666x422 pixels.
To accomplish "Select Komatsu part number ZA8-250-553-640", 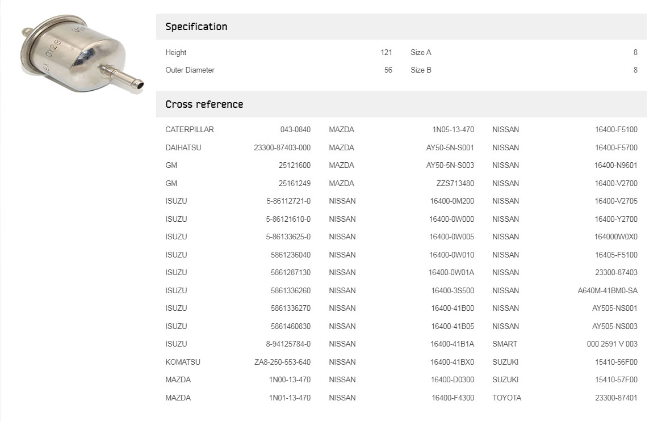I will coord(282,362).
